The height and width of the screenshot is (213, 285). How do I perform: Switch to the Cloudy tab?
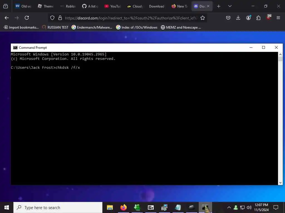135,6
